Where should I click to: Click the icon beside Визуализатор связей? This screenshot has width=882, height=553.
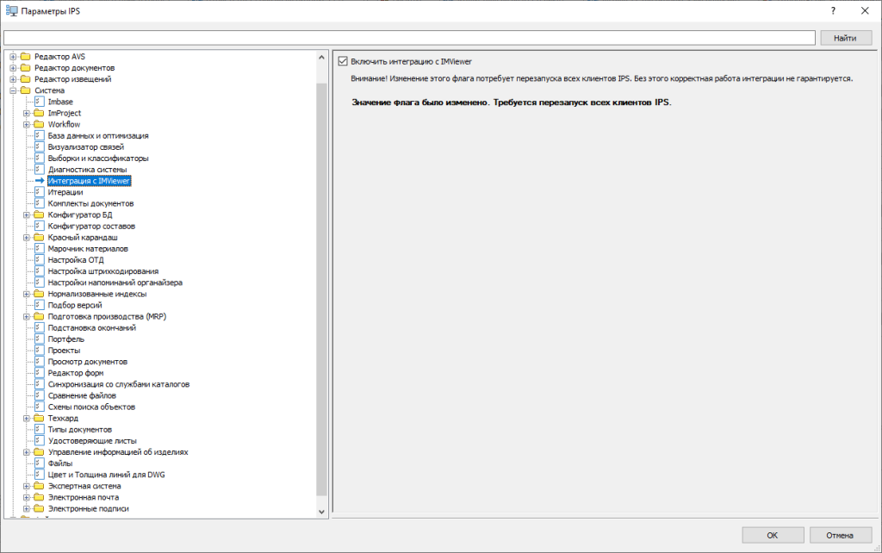39,147
